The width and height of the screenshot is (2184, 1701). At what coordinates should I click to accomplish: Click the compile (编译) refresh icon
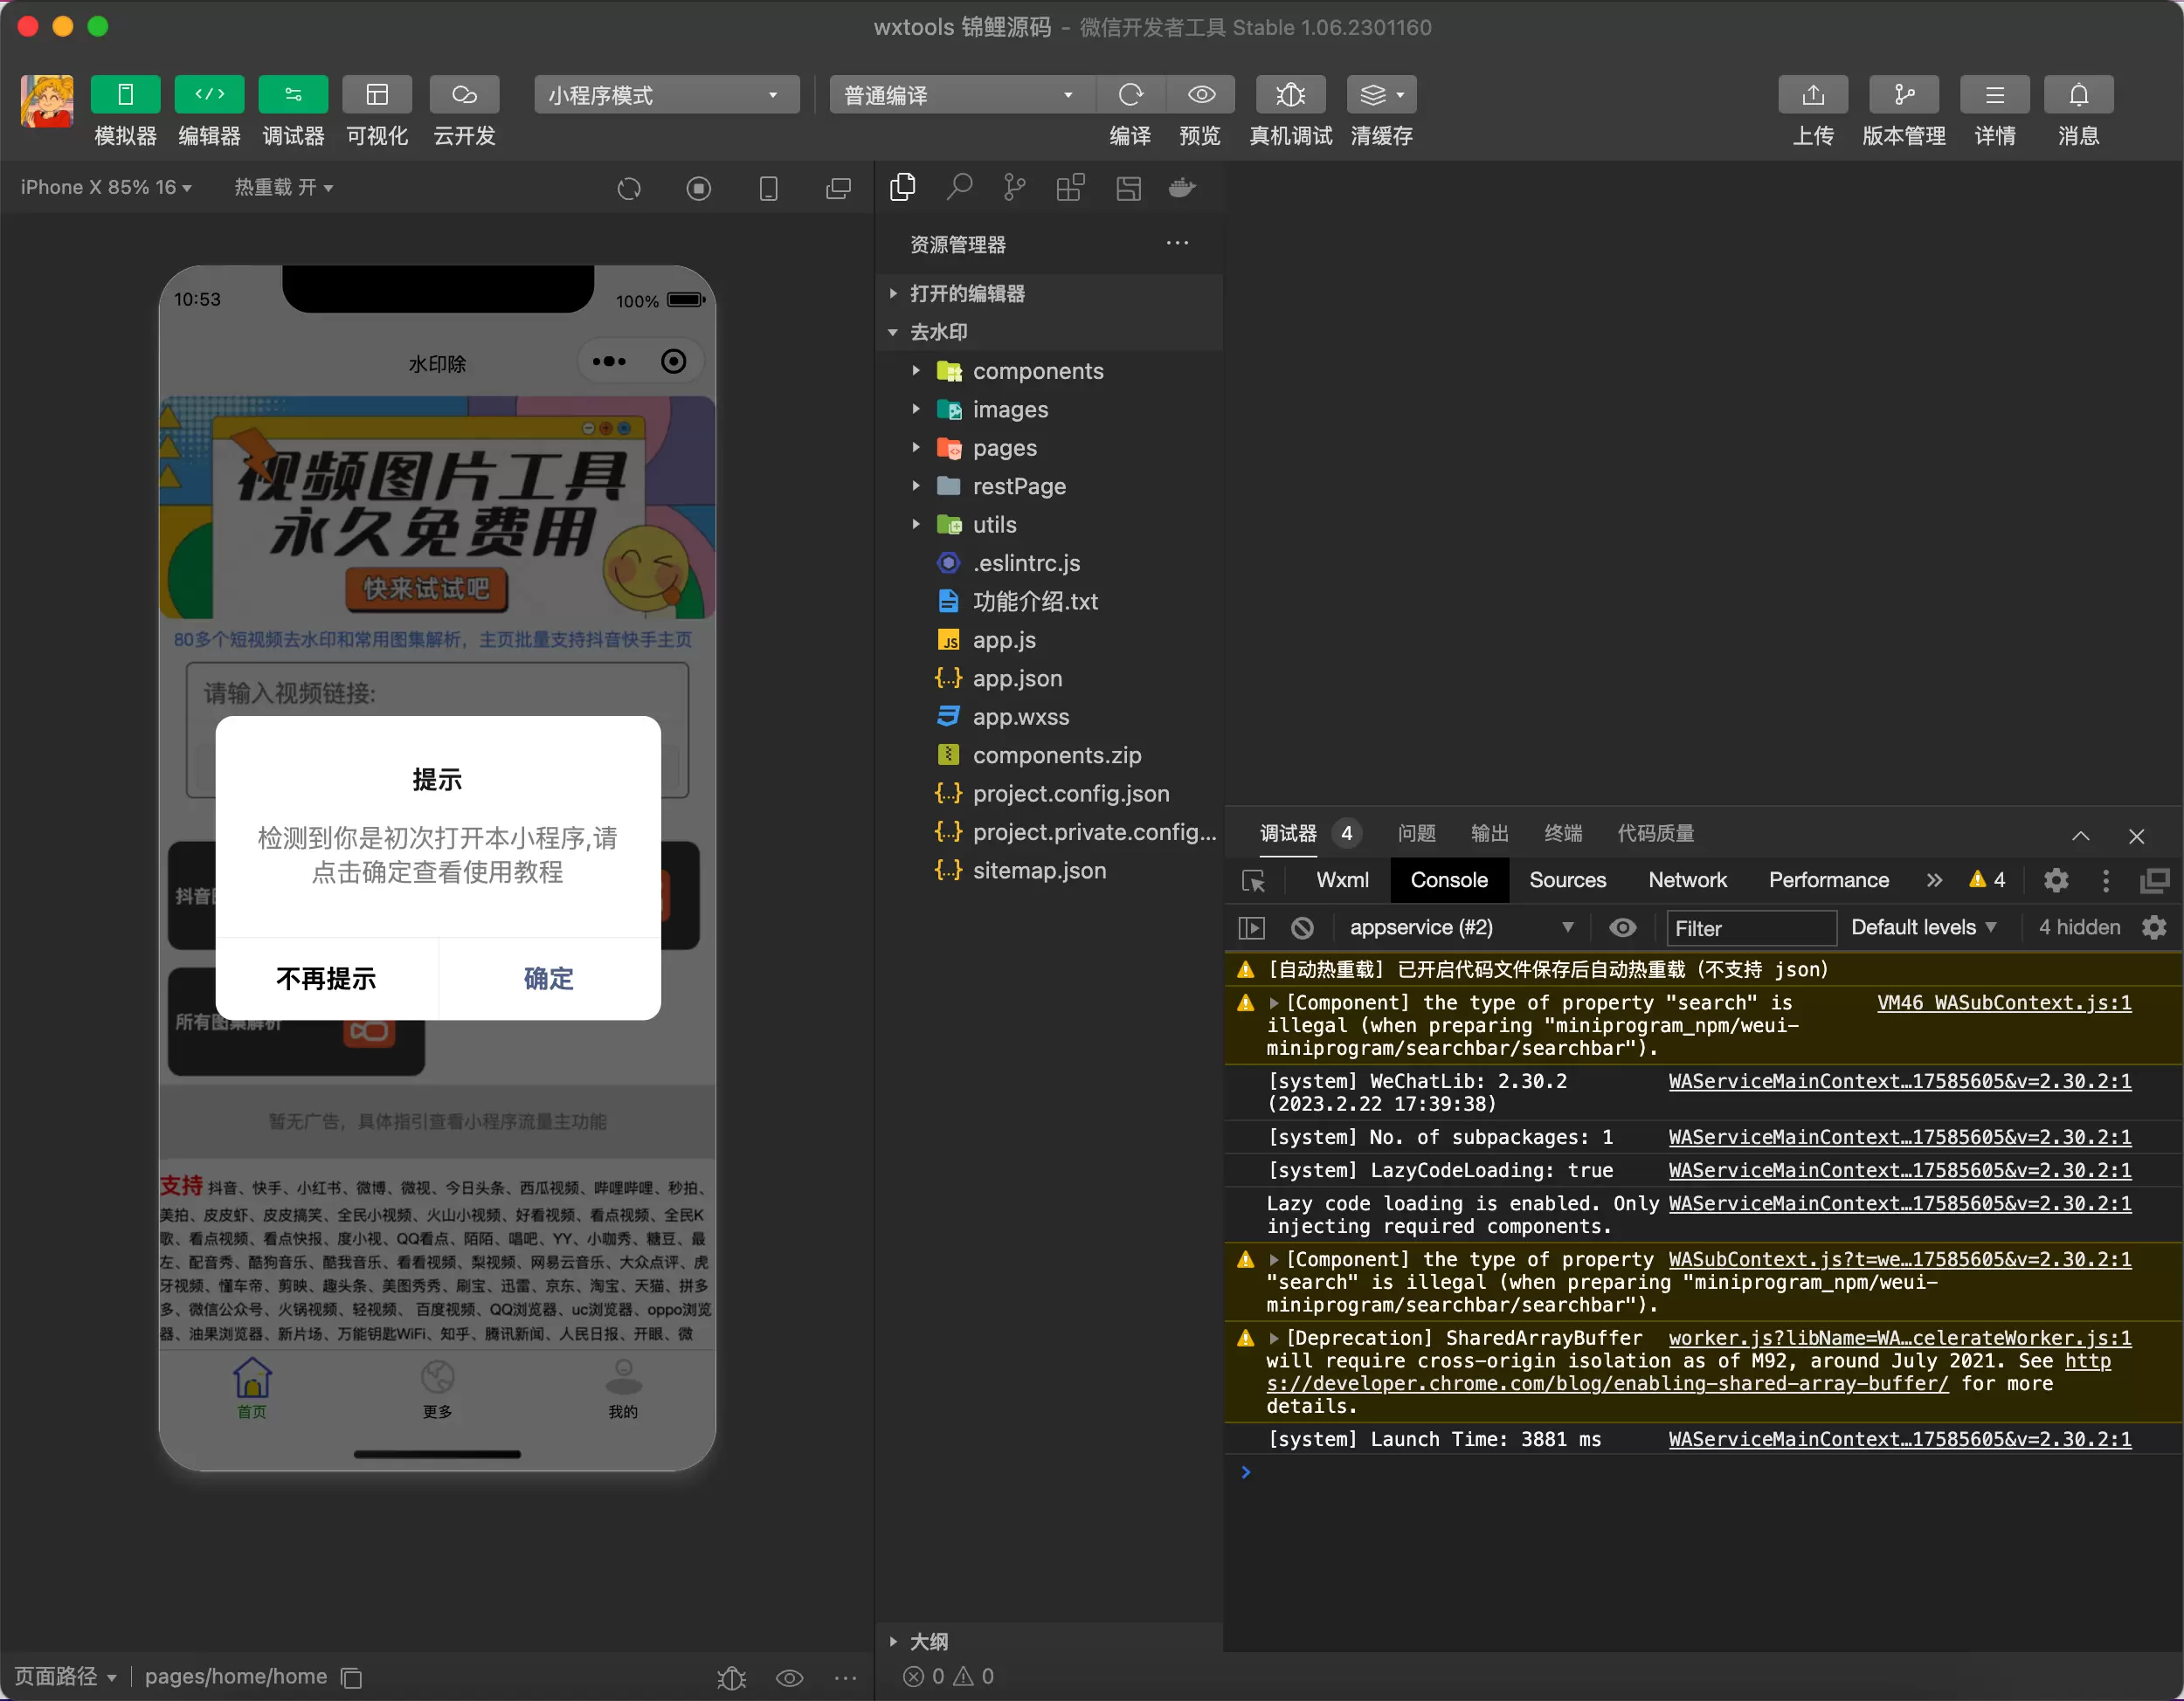(1130, 95)
